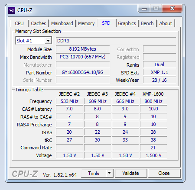This screenshot has width=195, height=190.
Task: Click the CAS# Latency 9.0 cell
Action: click(x=125, y=109)
